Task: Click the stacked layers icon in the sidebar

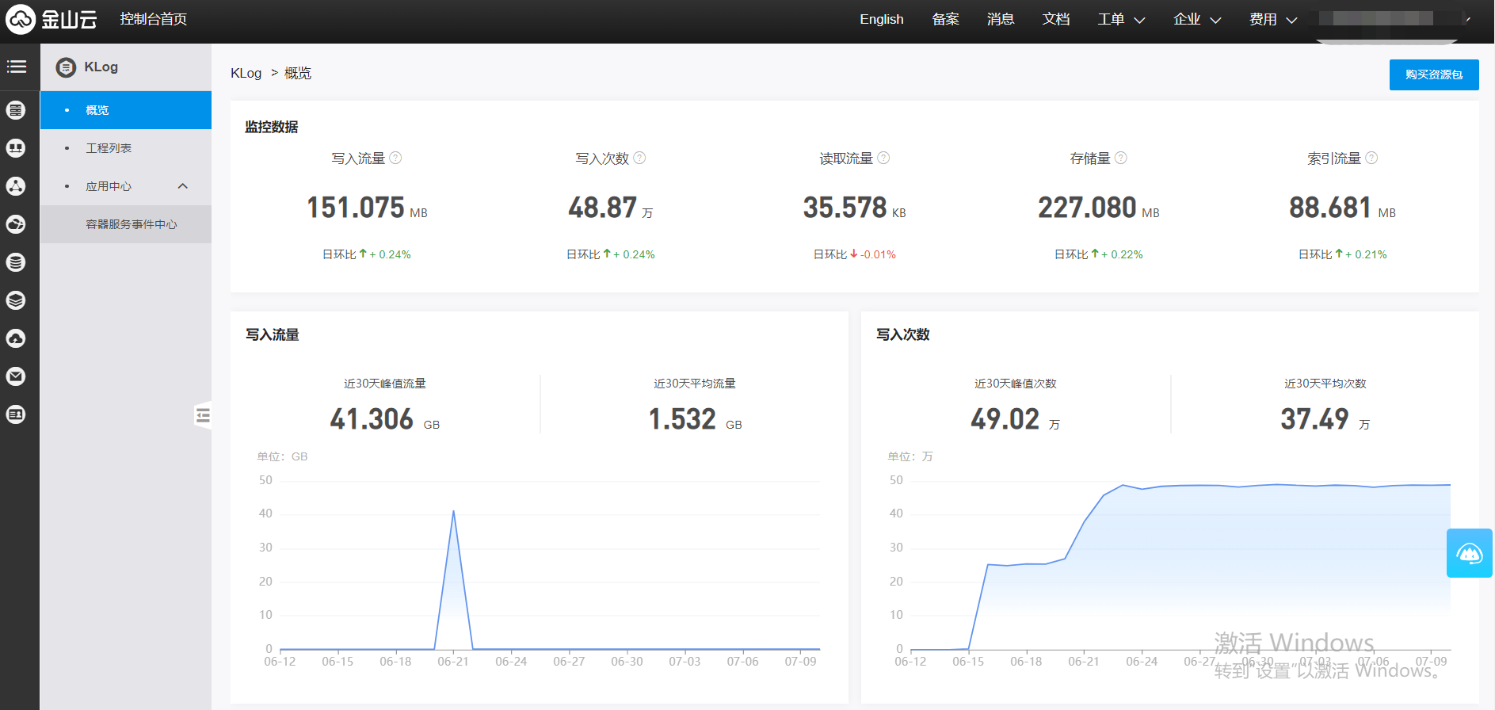Action: [16, 300]
